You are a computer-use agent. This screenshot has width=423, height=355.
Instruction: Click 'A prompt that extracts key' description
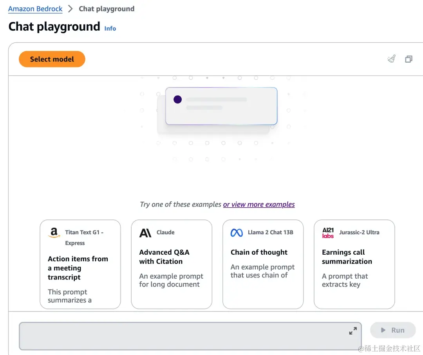pos(345,280)
